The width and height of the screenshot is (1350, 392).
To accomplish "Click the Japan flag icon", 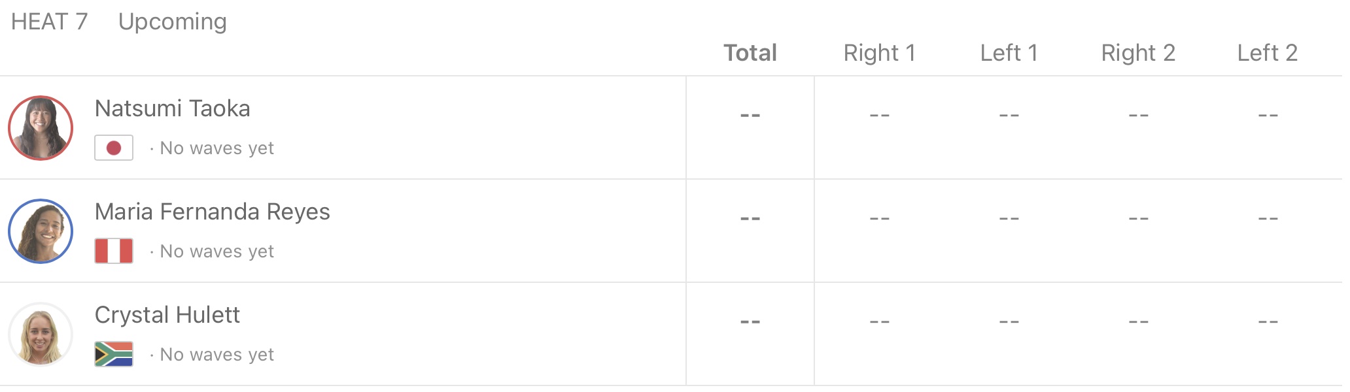I will pos(114,148).
